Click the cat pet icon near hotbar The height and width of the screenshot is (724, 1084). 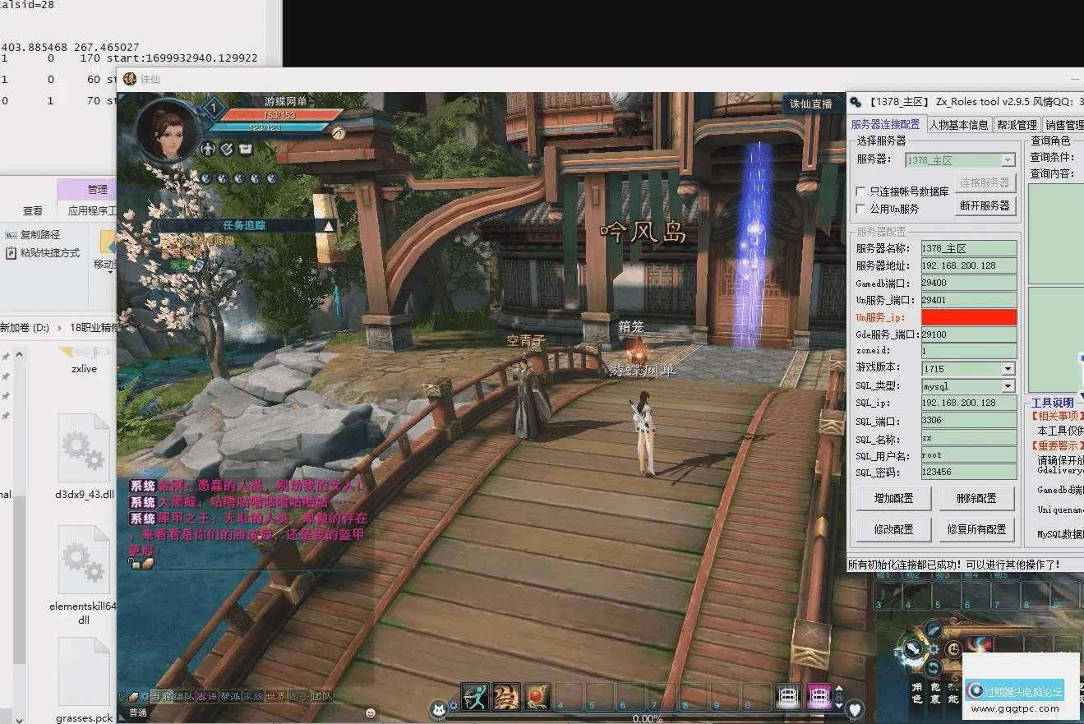coord(440,710)
